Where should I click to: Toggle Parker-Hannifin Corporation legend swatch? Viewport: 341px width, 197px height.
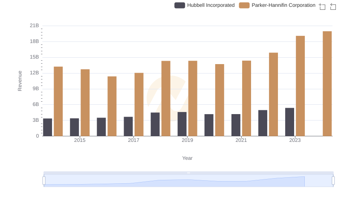pyautogui.click(x=244, y=5)
